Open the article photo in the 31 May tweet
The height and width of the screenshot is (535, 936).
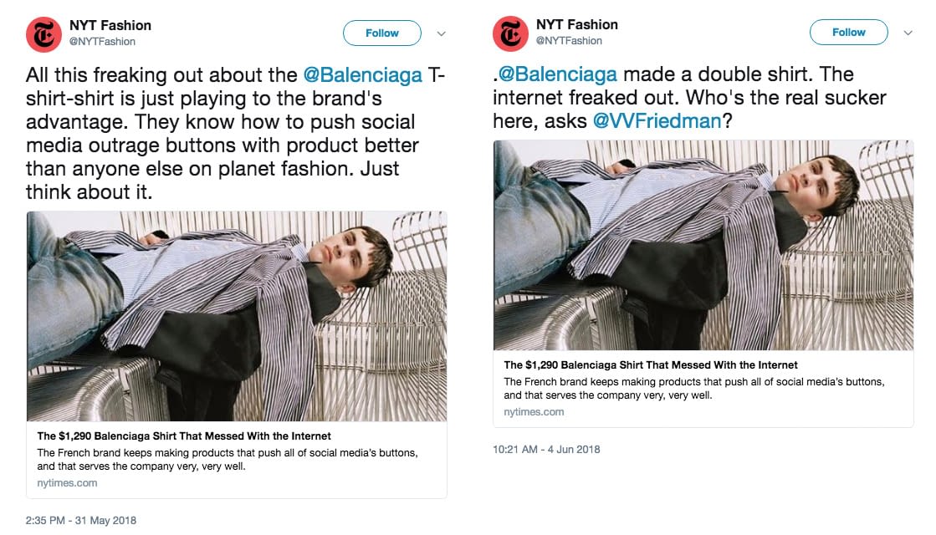pos(237,316)
